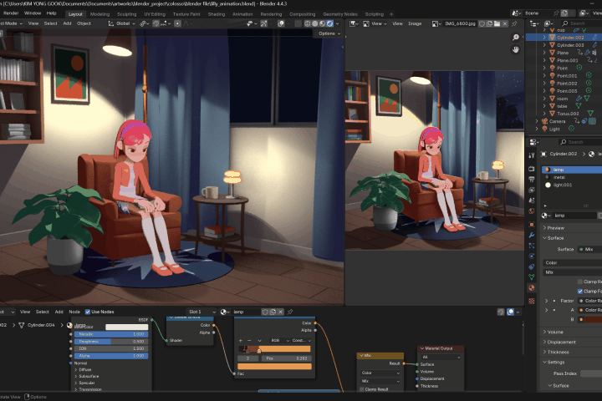Open Object Data properties tab
The height and width of the screenshot is (401, 602).
[x=532, y=277]
